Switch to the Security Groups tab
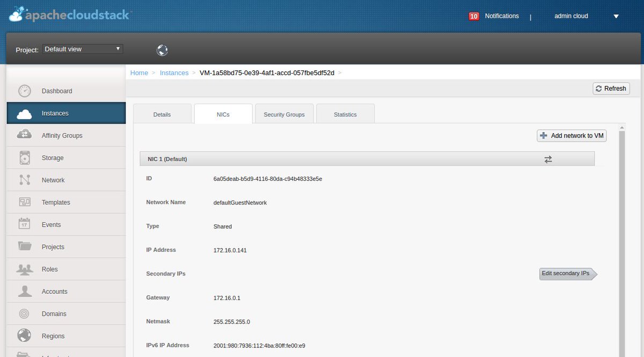 284,114
